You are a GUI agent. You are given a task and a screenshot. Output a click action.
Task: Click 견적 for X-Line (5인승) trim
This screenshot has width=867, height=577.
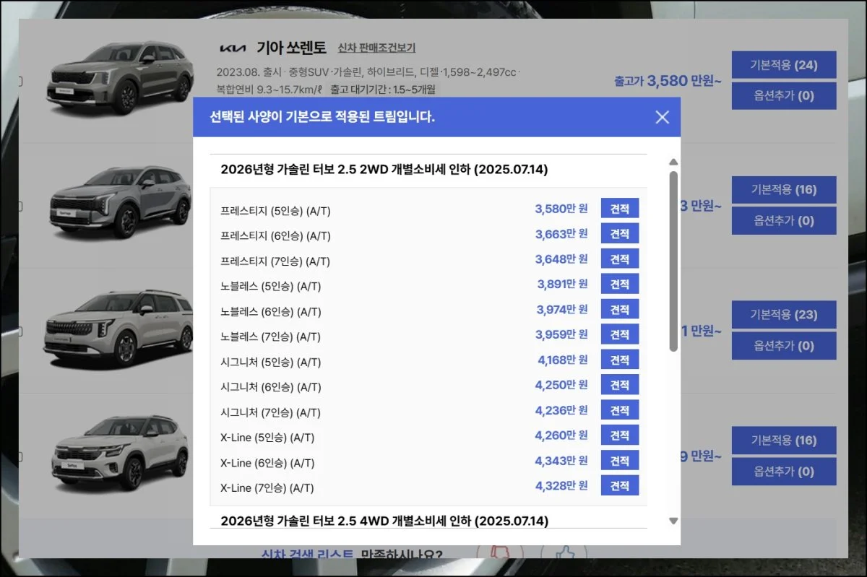(x=619, y=435)
